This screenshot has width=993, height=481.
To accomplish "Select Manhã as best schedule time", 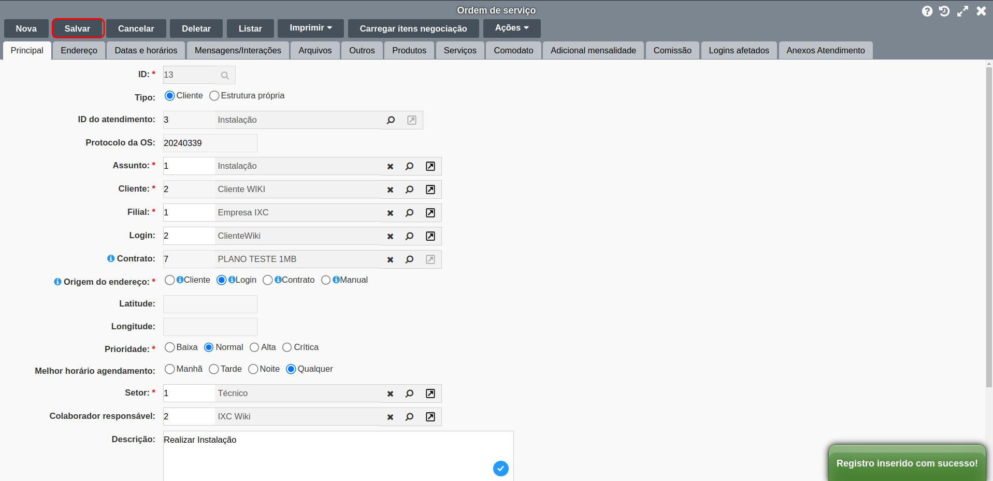I will (169, 369).
